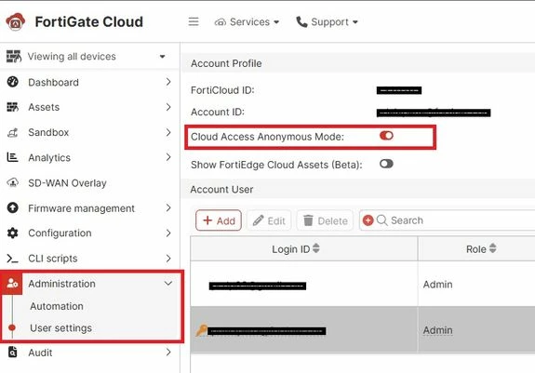Viewport: 535px width, 373px height.
Task: Select the highlighted second Admin user row
Action: click(x=363, y=329)
